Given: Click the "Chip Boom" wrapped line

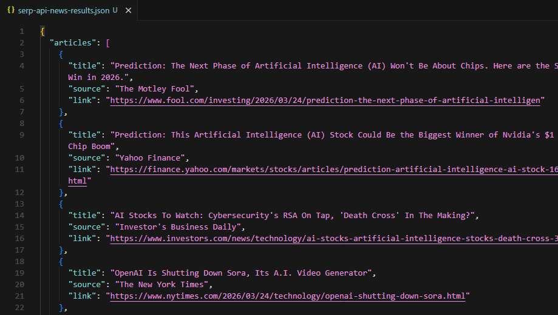Looking at the screenshot, I should (92, 147).
